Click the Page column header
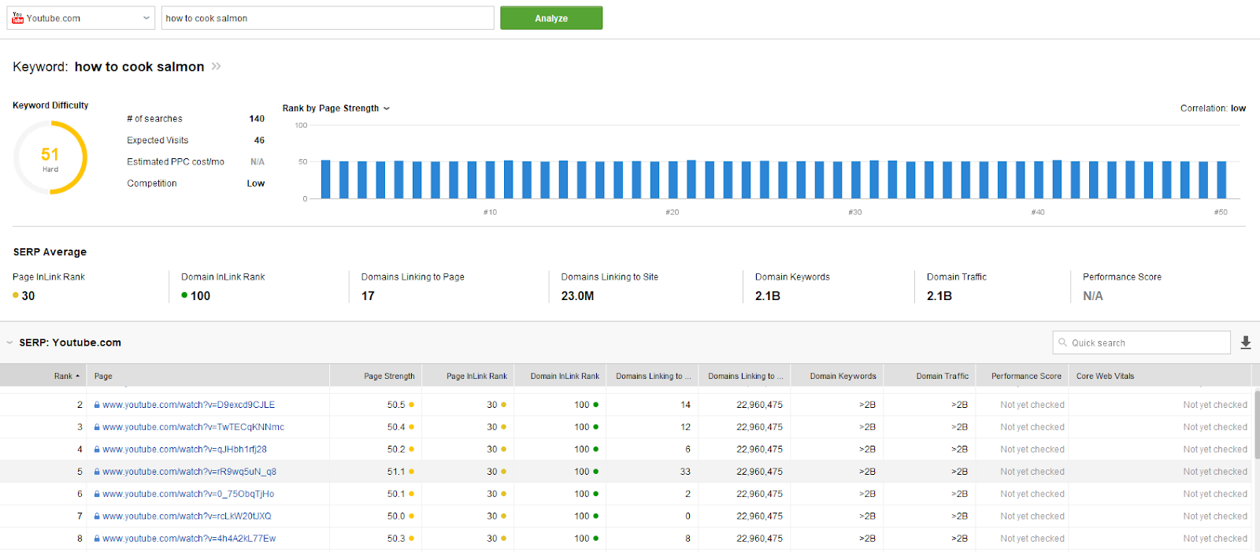This screenshot has height=552, width=1260. point(103,376)
